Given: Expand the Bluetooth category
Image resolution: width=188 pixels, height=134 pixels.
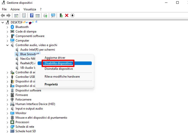Looking at the screenshot, I should point(8,27).
